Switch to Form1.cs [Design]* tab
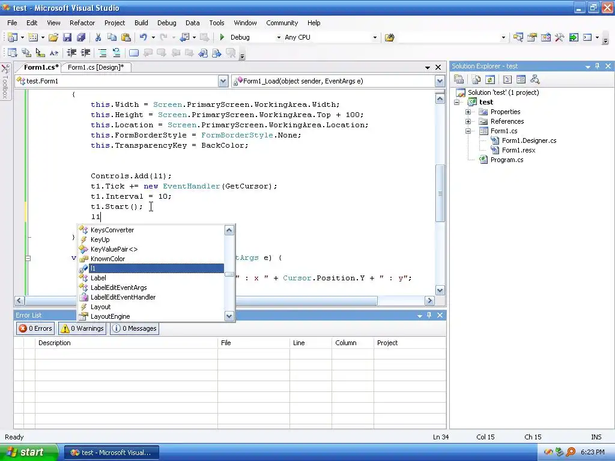 [x=95, y=67]
